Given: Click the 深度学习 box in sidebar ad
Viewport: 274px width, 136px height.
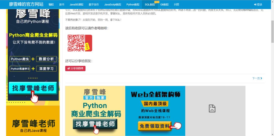Looking at the screenshot, I should 46,69.
